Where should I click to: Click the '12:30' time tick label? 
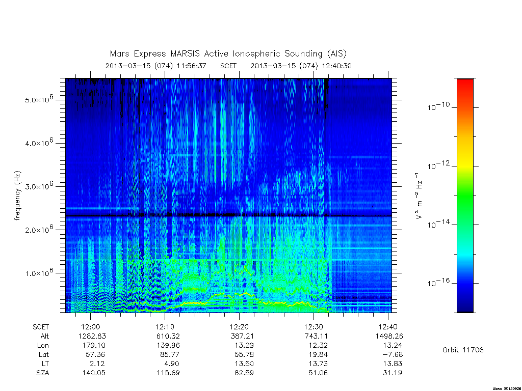314,327
